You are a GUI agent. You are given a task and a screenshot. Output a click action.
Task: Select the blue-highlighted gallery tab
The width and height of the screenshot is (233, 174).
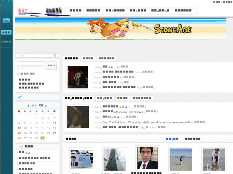(172, 139)
